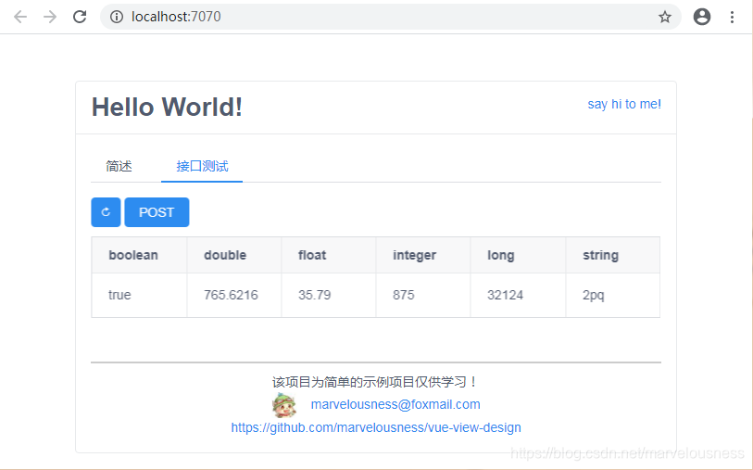Select the '32124' cell
Image resolution: width=753 pixels, height=470 pixels.
point(518,295)
